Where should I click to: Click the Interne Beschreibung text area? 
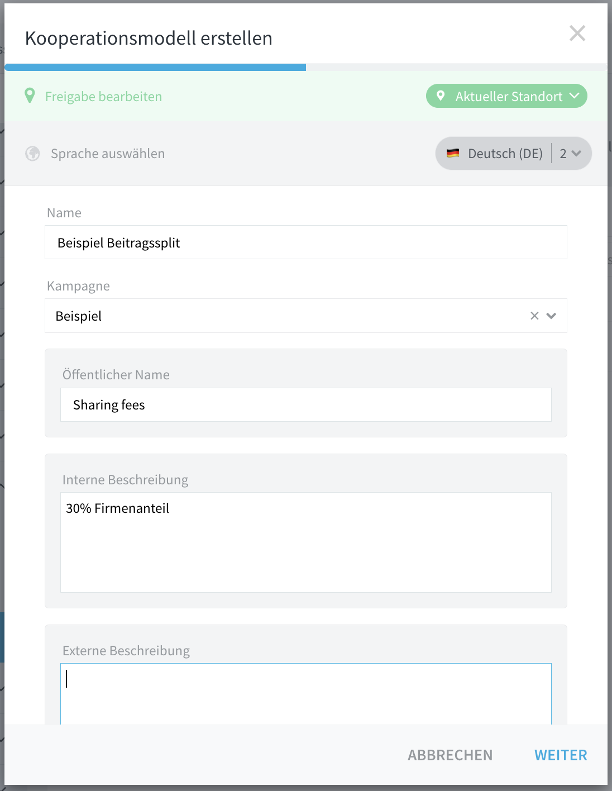coord(306,542)
